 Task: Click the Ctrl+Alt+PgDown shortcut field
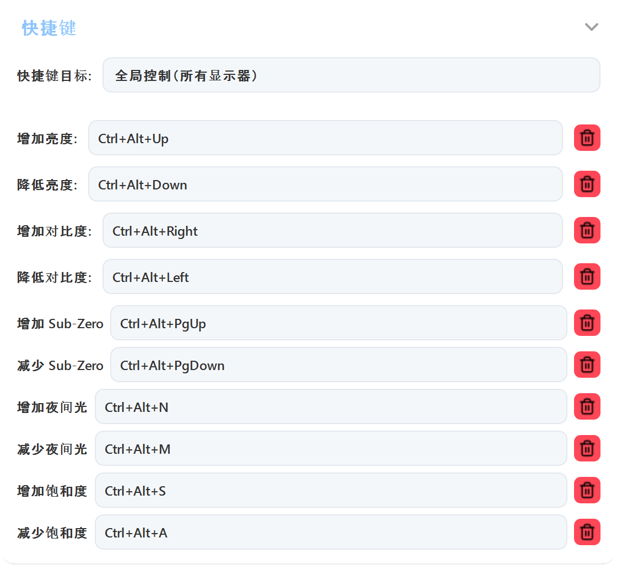pyautogui.click(x=338, y=365)
